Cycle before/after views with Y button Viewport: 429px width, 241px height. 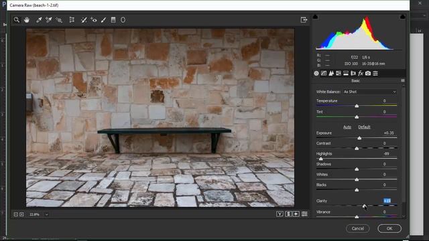pos(280,214)
